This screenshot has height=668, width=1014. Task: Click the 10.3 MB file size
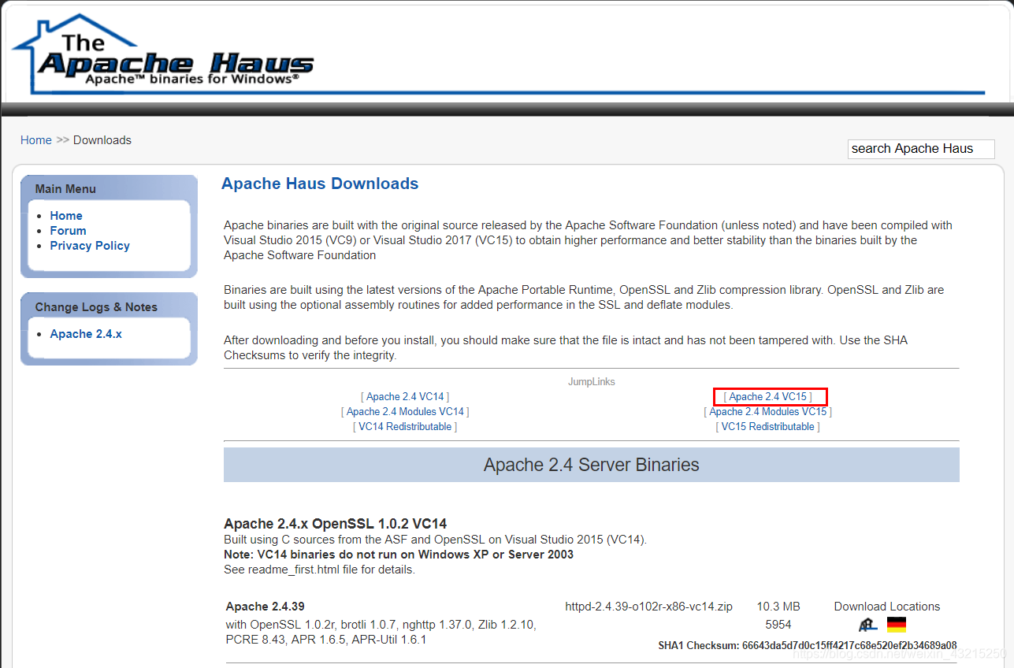tap(778, 607)
